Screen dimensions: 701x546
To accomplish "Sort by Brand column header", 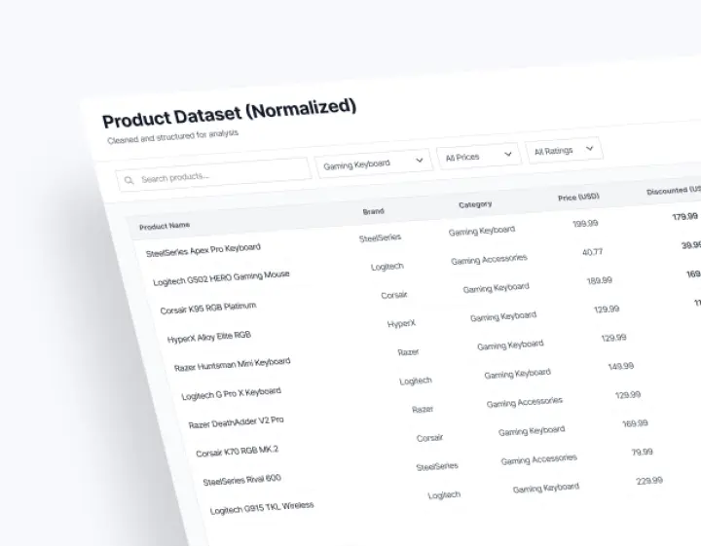I will click(x=373, y=211).
